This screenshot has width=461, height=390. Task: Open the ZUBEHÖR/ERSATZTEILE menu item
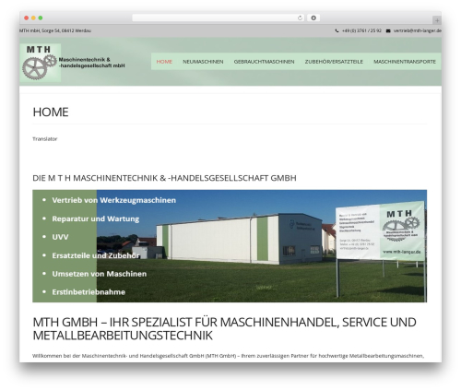pos(334,62)
